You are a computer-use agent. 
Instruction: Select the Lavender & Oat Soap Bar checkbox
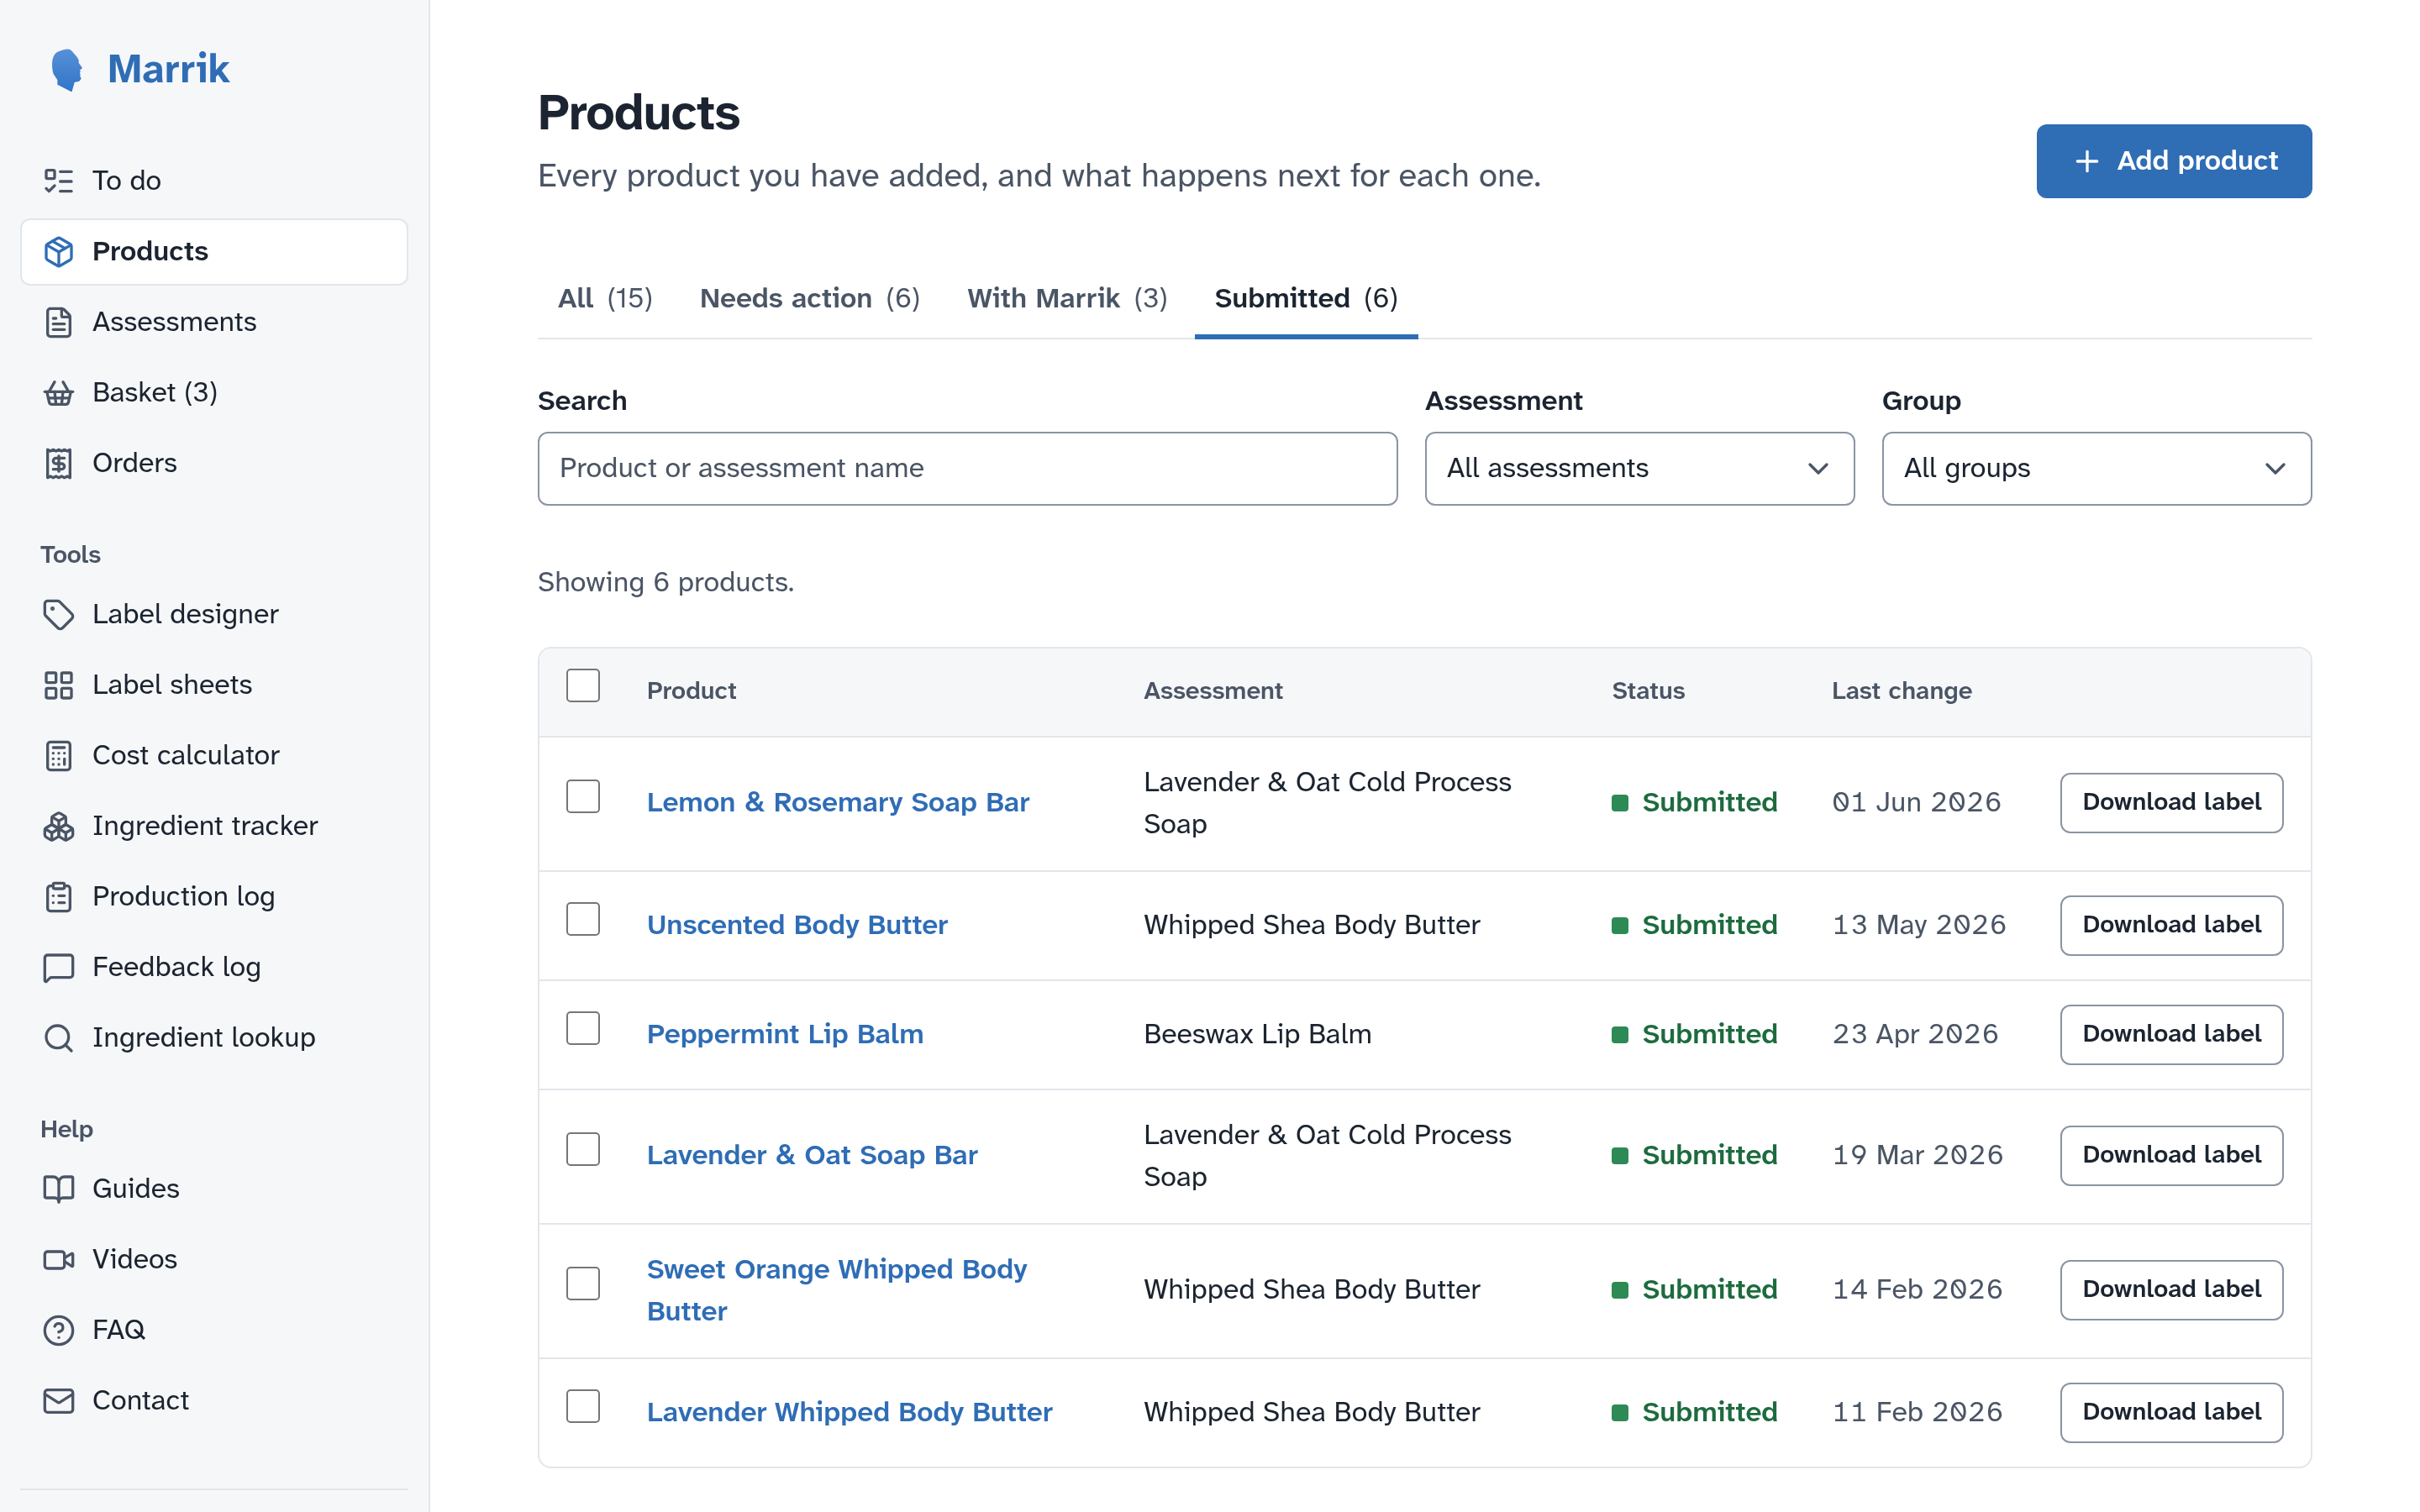(583, 1150)
